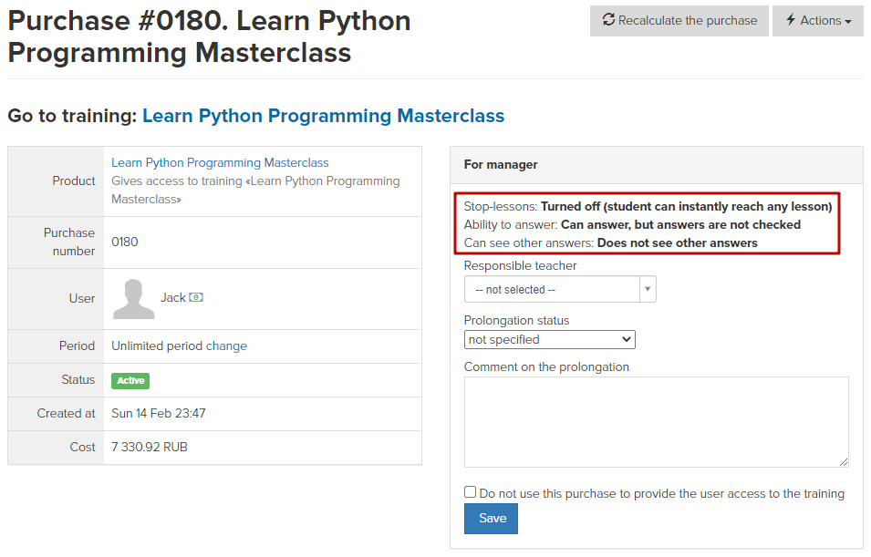Open the Prolongation status dropdown
The height and width of the screenshot is (557, 871).
coord(549,339)
